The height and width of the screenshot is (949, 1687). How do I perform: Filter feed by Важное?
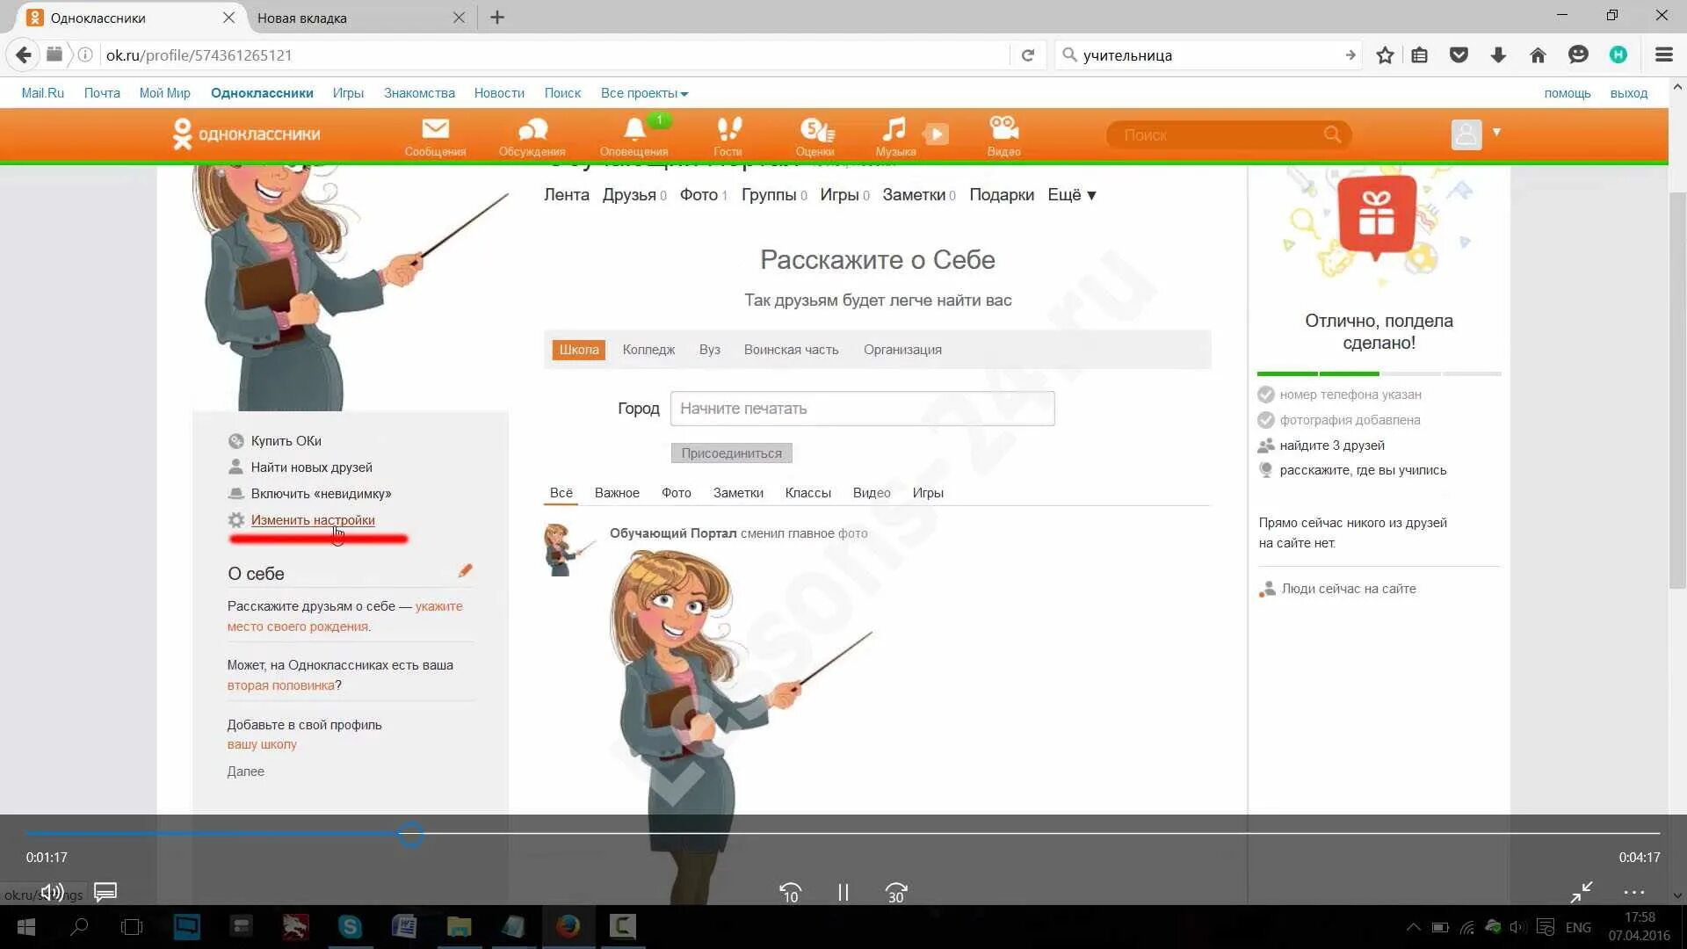(617, 493)
